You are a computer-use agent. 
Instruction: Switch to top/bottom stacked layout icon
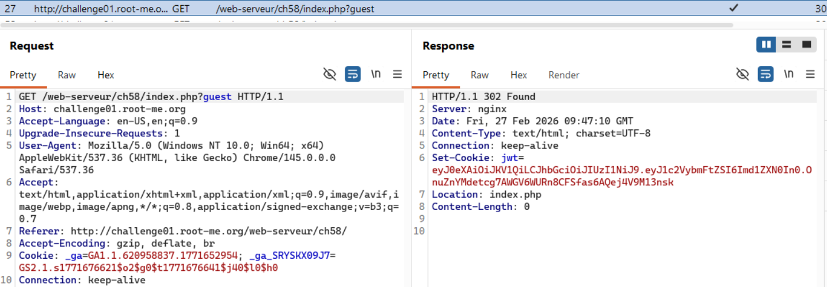pyautogui.click(x=786, y=45)
